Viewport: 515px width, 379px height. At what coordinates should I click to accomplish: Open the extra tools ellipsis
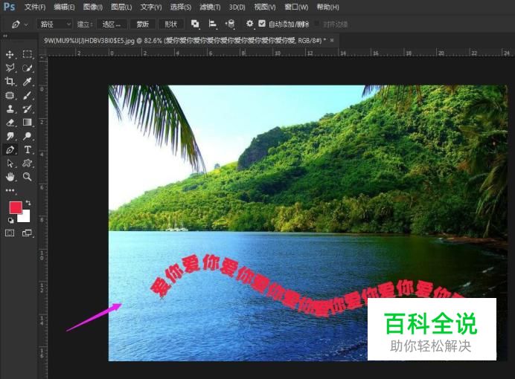click(10, 190)
